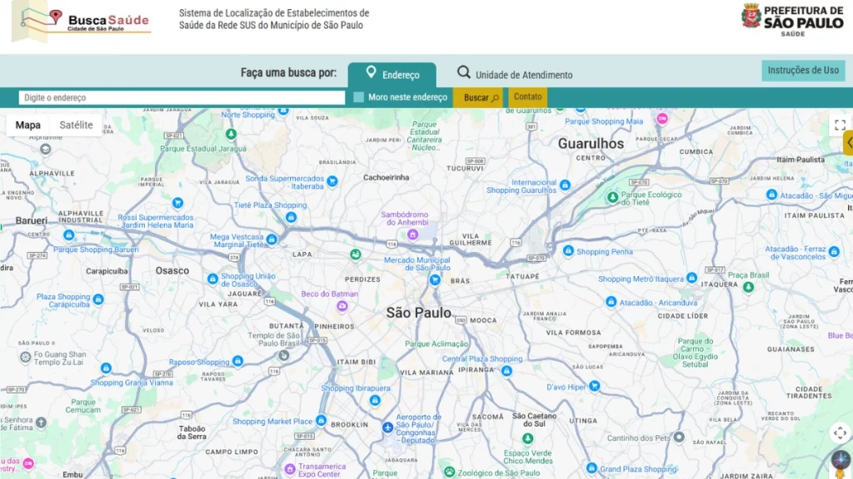Viewport: 853px width, 479px height.
Task: Switch map to Satélite view
Action: click(76, 126)
